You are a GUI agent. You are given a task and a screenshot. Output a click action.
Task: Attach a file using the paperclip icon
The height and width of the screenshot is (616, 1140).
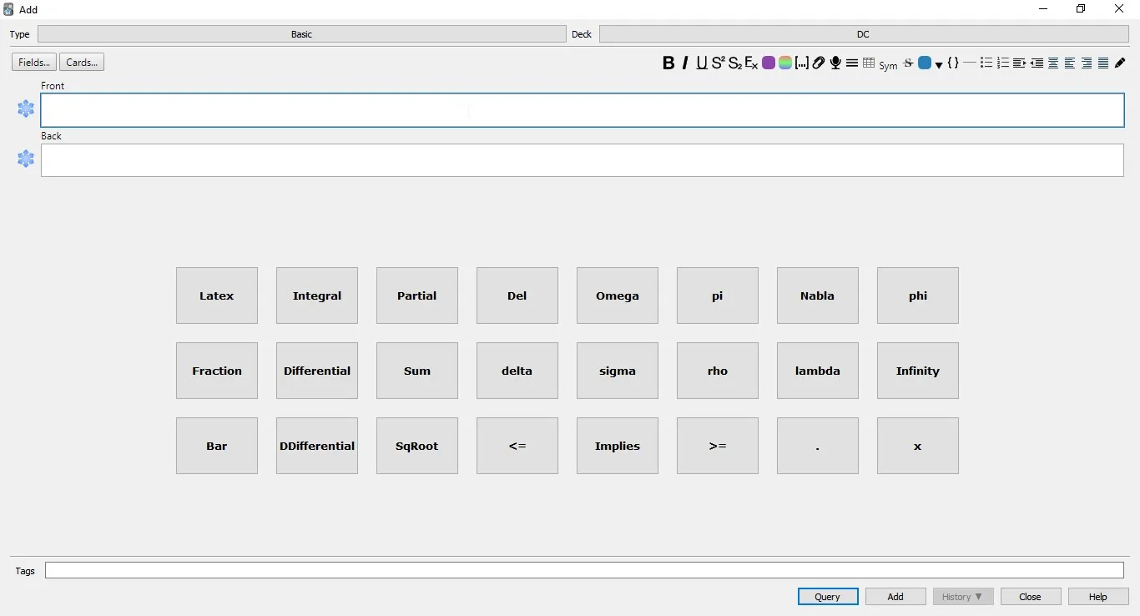818,63
